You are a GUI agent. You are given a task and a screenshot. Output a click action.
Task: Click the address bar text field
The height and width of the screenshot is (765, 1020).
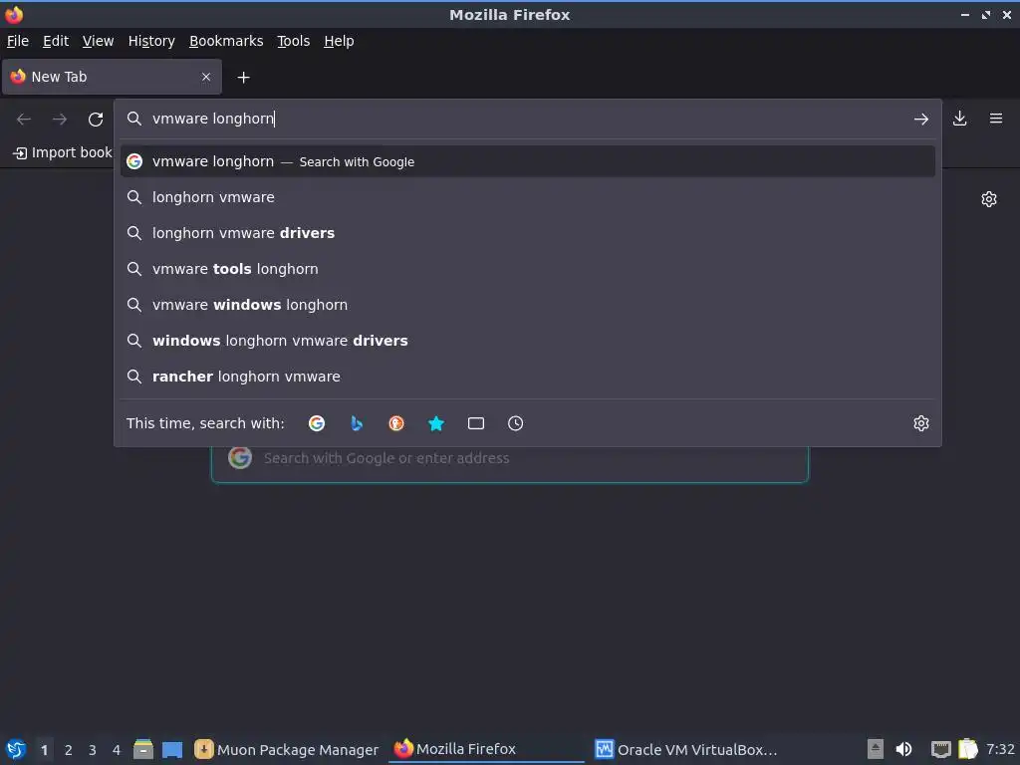527,119
